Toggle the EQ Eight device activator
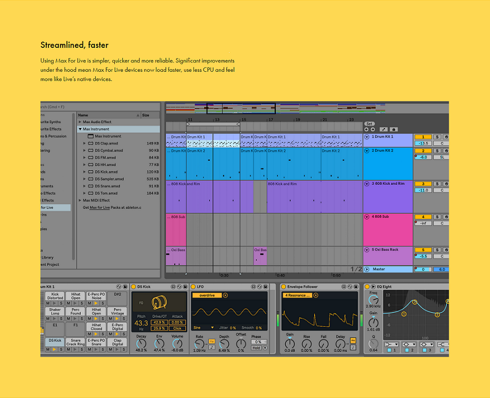Viewport: 490px width, 398px height. pos(367,286)
